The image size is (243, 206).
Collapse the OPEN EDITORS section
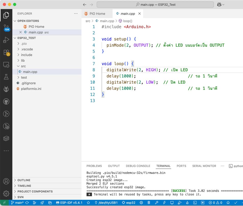click(x=15, y=21)
